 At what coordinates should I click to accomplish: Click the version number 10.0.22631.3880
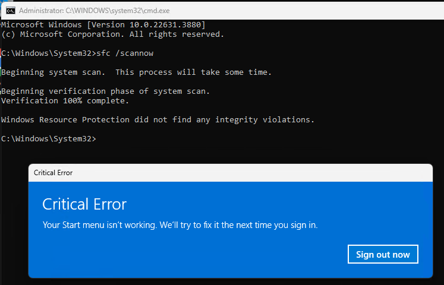point(165,24)
